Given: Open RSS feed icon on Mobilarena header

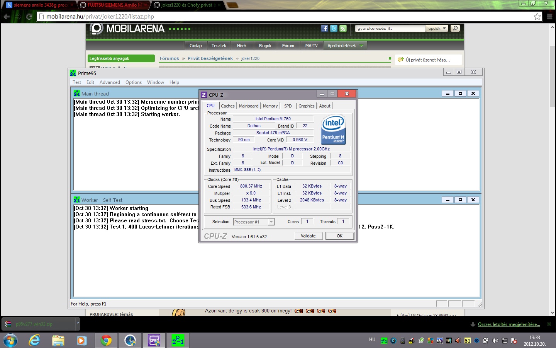Looking at the screenshot, I should 343,28.
